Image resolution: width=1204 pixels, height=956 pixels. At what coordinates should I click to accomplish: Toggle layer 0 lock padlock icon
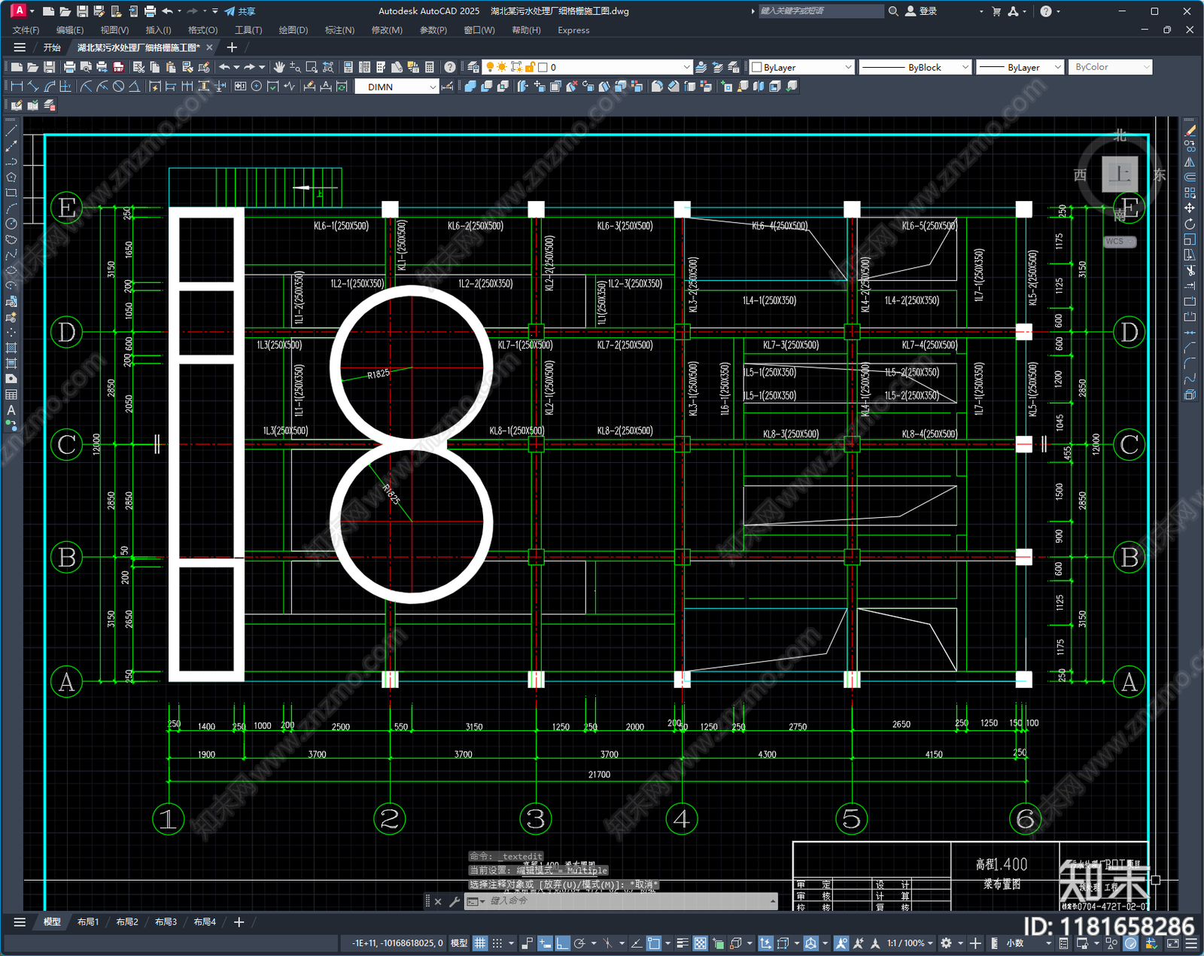(530, 67)
